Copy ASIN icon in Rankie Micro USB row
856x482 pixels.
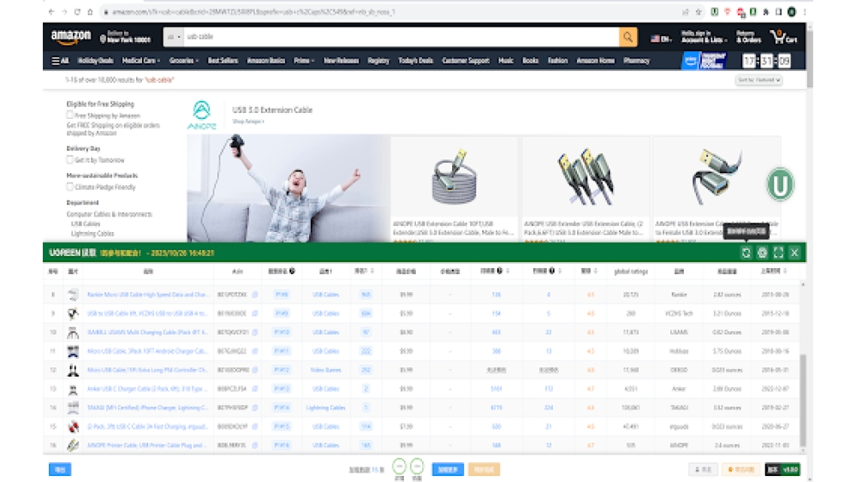coord(255,295)
